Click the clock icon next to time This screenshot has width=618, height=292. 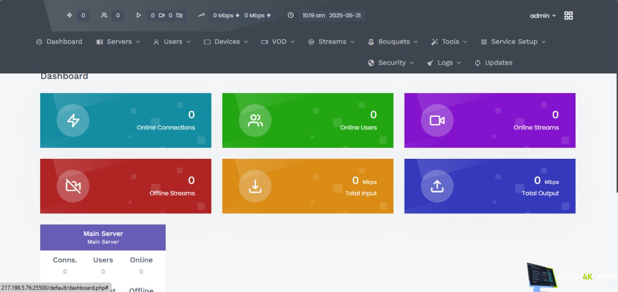(291, 15)
